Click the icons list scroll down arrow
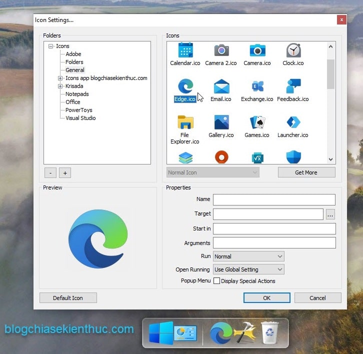Viewport: 363px width, 354px height. click(x=330, y=159)
